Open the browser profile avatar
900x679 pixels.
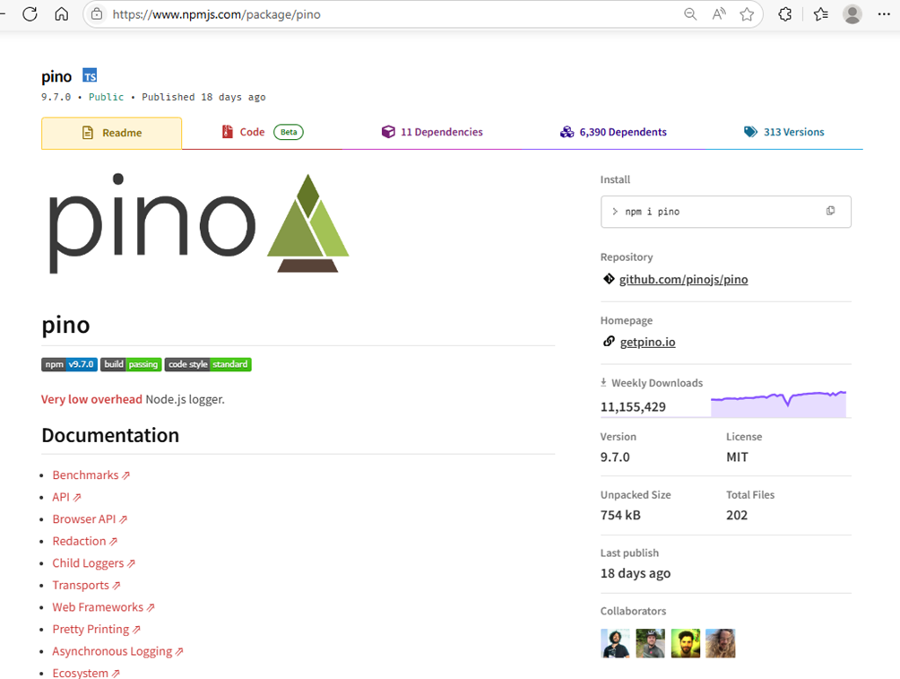[852, 14]
